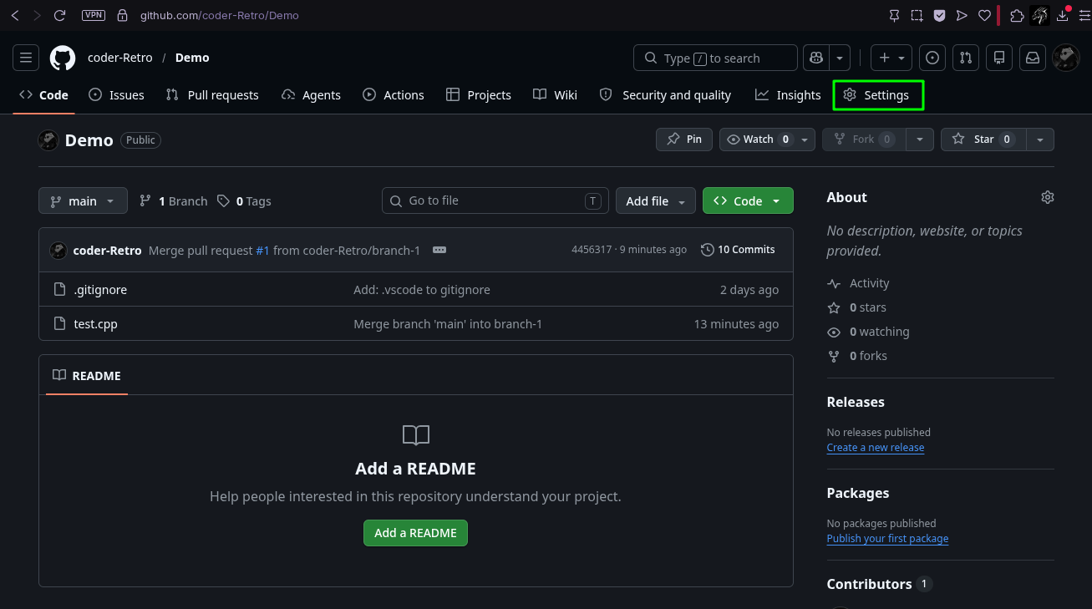Click the browser heart bookmark icon

[x=984, y=15]
